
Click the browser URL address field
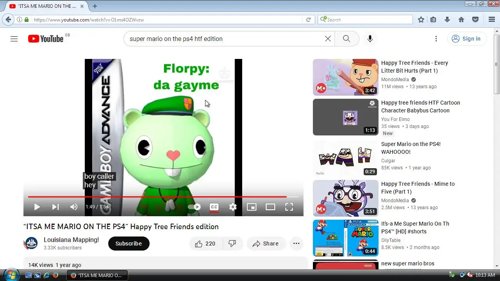pos(166,20)
